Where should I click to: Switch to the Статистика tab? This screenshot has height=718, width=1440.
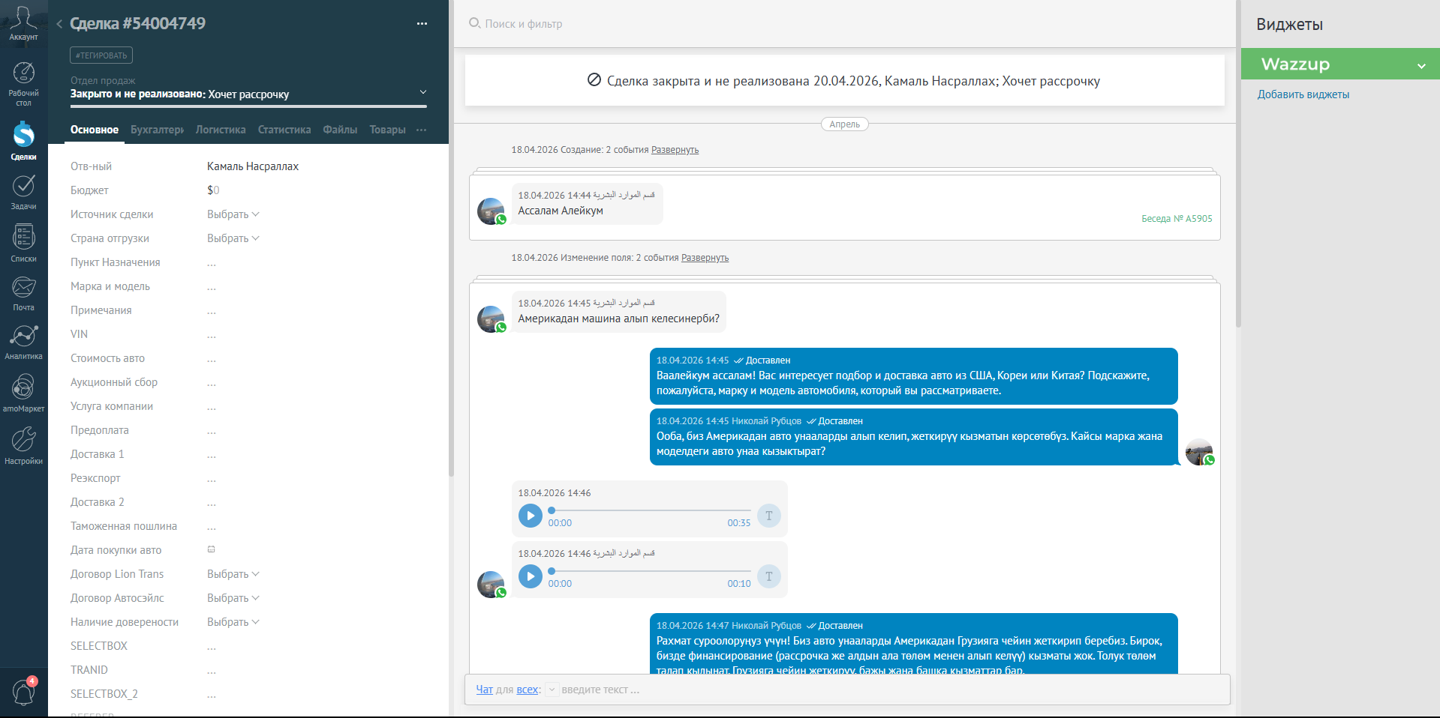click(x=284, y=130)
